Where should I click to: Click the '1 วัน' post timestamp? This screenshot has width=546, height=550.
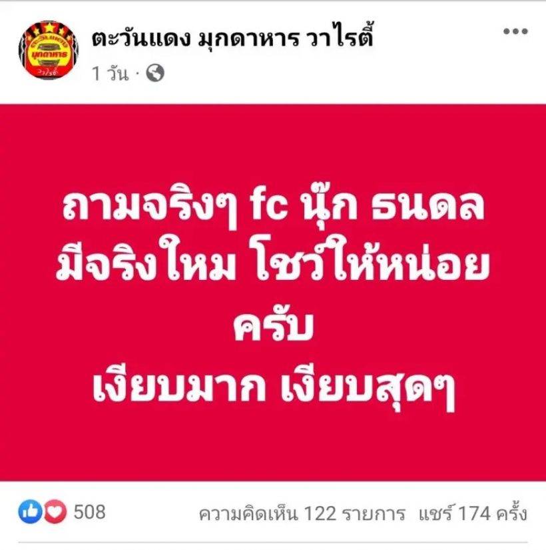pos(110,74)
